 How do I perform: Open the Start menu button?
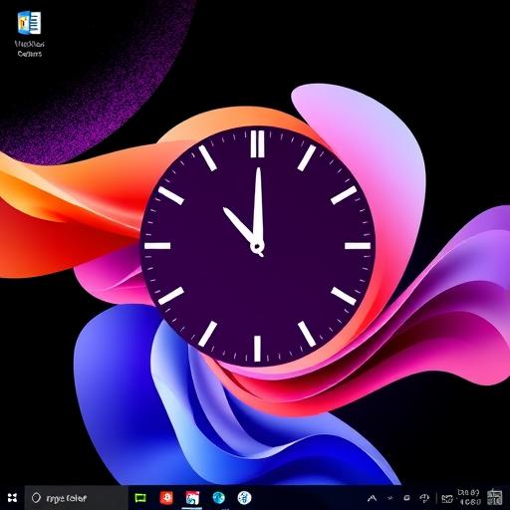(12, 498)
